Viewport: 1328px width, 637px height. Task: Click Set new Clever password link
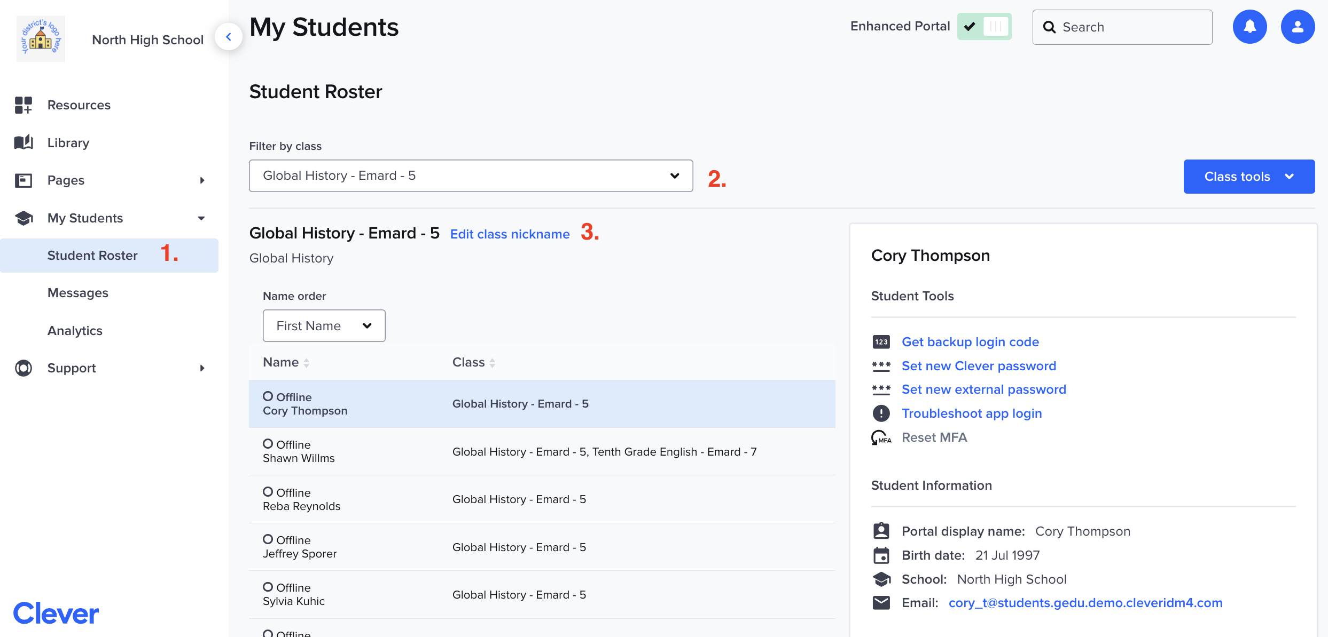979,366
